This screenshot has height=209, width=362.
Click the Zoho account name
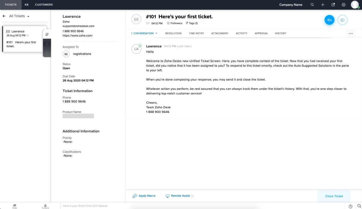pyautogui.click(x=66, y=21)
